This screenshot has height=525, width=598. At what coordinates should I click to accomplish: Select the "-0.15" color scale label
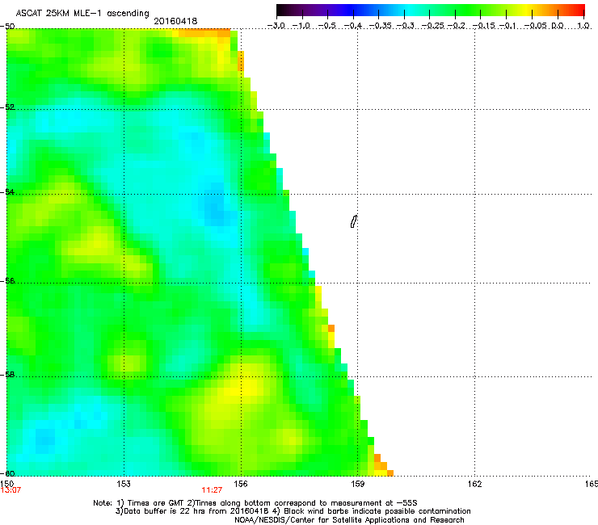tap(483, 26)
